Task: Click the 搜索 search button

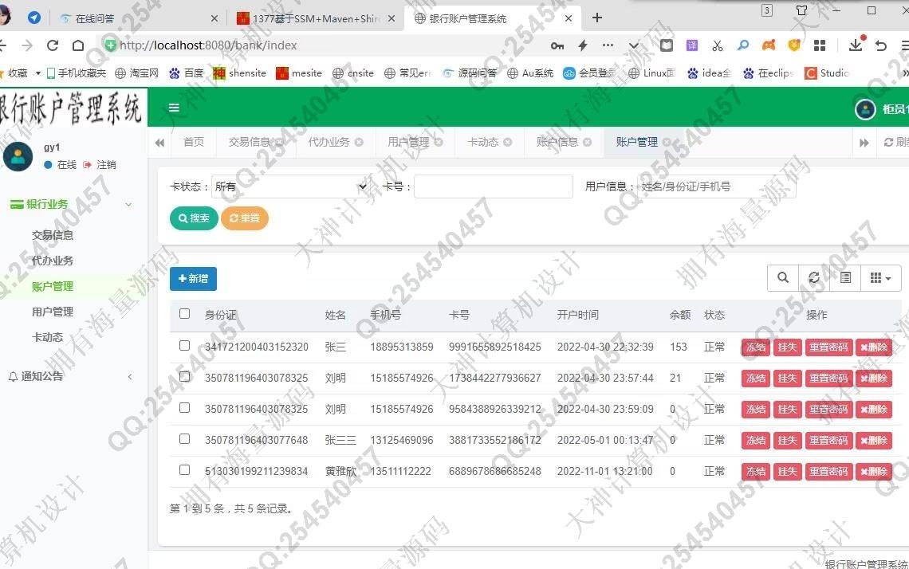Action: pyautogui.click(x=194, y=218)
